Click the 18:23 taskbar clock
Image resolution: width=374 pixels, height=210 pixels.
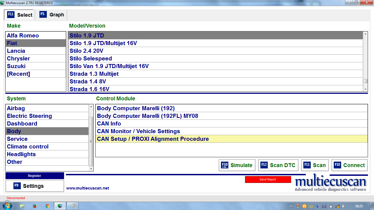coord(359,206)
